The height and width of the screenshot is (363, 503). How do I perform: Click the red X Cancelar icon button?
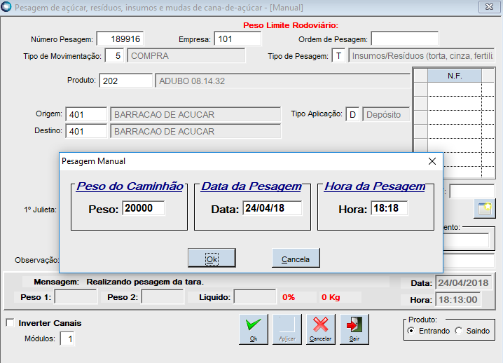pos(320,329)
